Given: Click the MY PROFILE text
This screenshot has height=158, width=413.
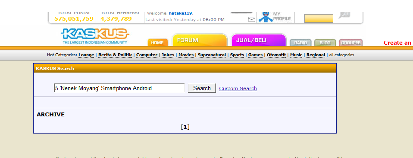Looking at the screenshot, I should (282, 16).
